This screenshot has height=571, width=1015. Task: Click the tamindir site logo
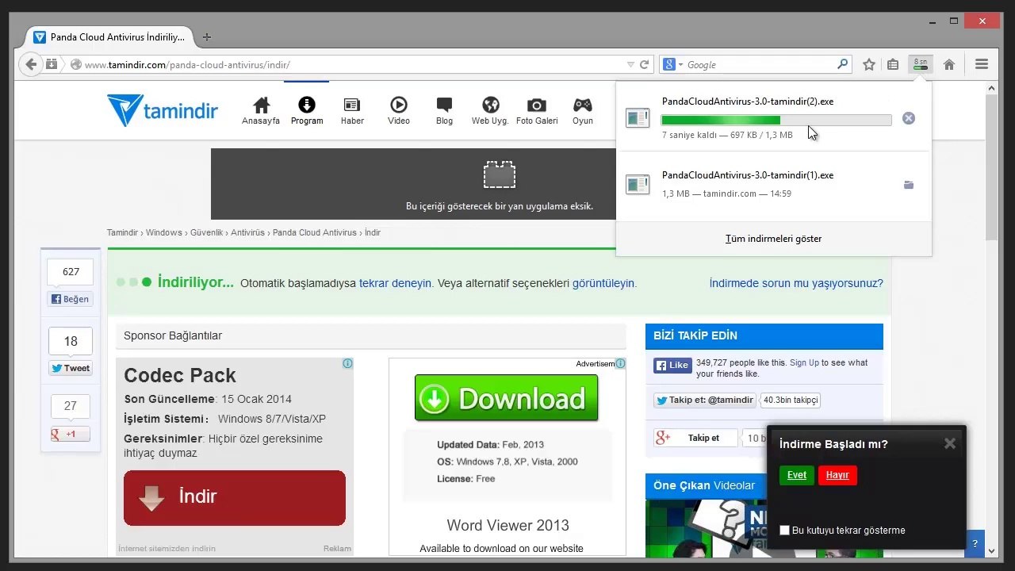[163, 110]
